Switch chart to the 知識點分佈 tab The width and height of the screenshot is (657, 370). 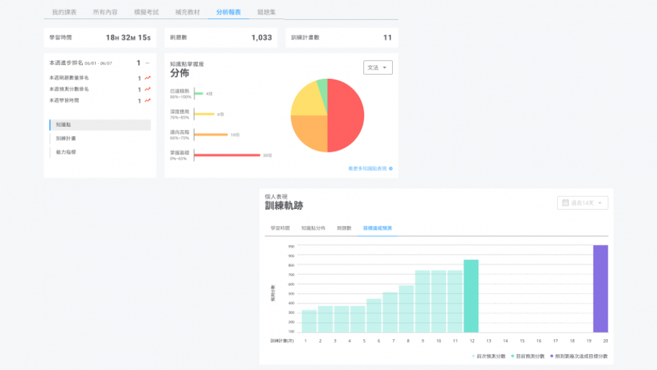pos(313,228)
